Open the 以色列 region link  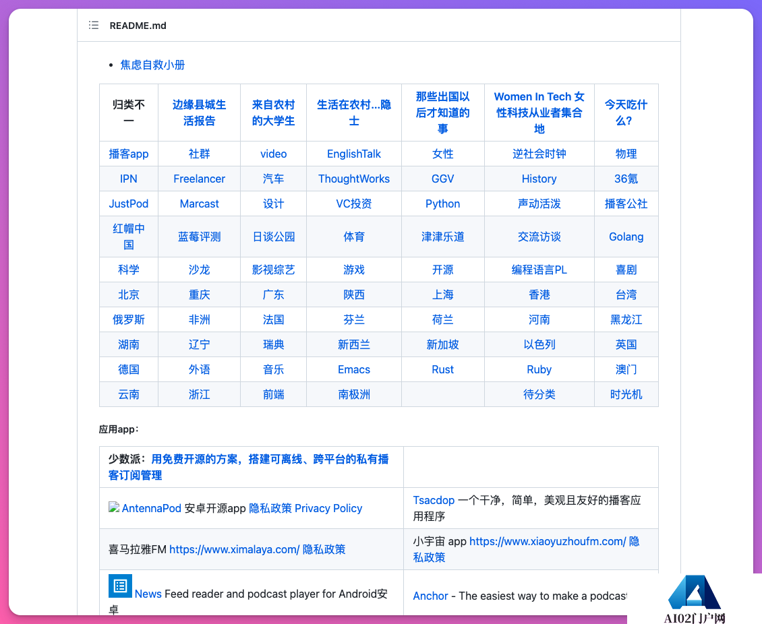[539, 344]
